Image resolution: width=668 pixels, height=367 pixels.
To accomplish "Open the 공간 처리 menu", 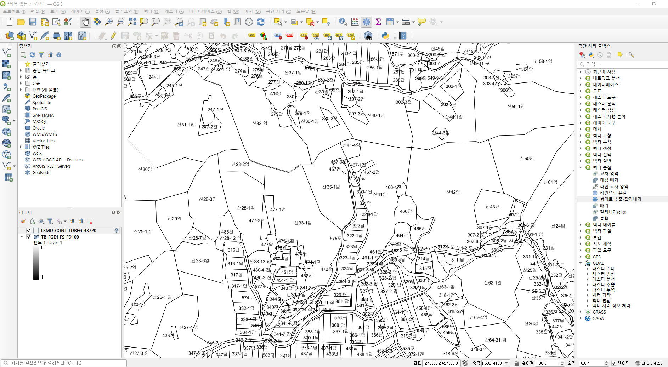I will (278, 12).
